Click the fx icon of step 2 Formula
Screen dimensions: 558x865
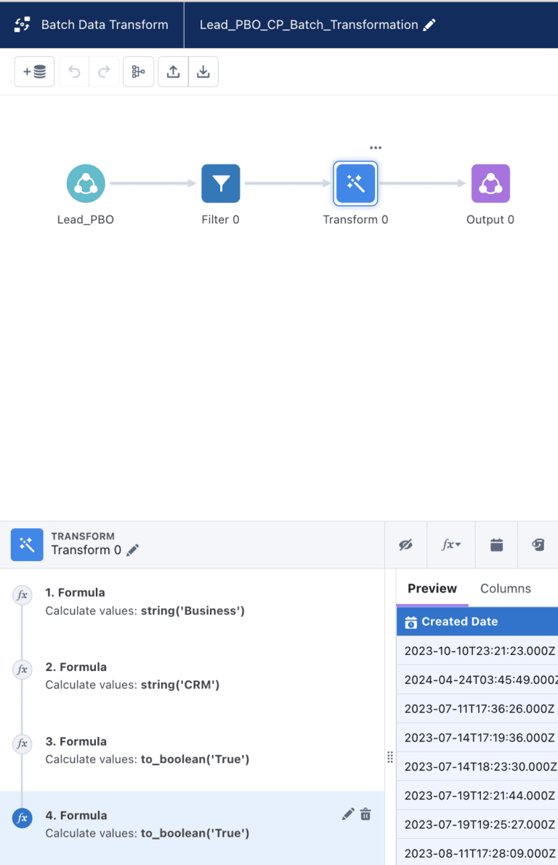[22, 669]
